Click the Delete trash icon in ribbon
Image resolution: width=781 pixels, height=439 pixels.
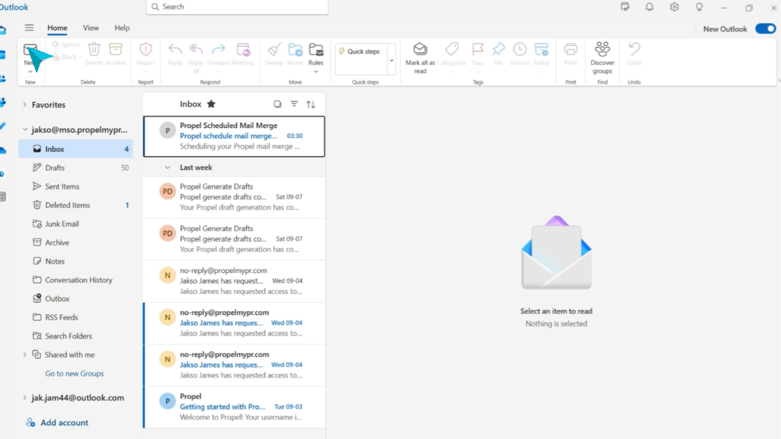[x=94, y=49]
